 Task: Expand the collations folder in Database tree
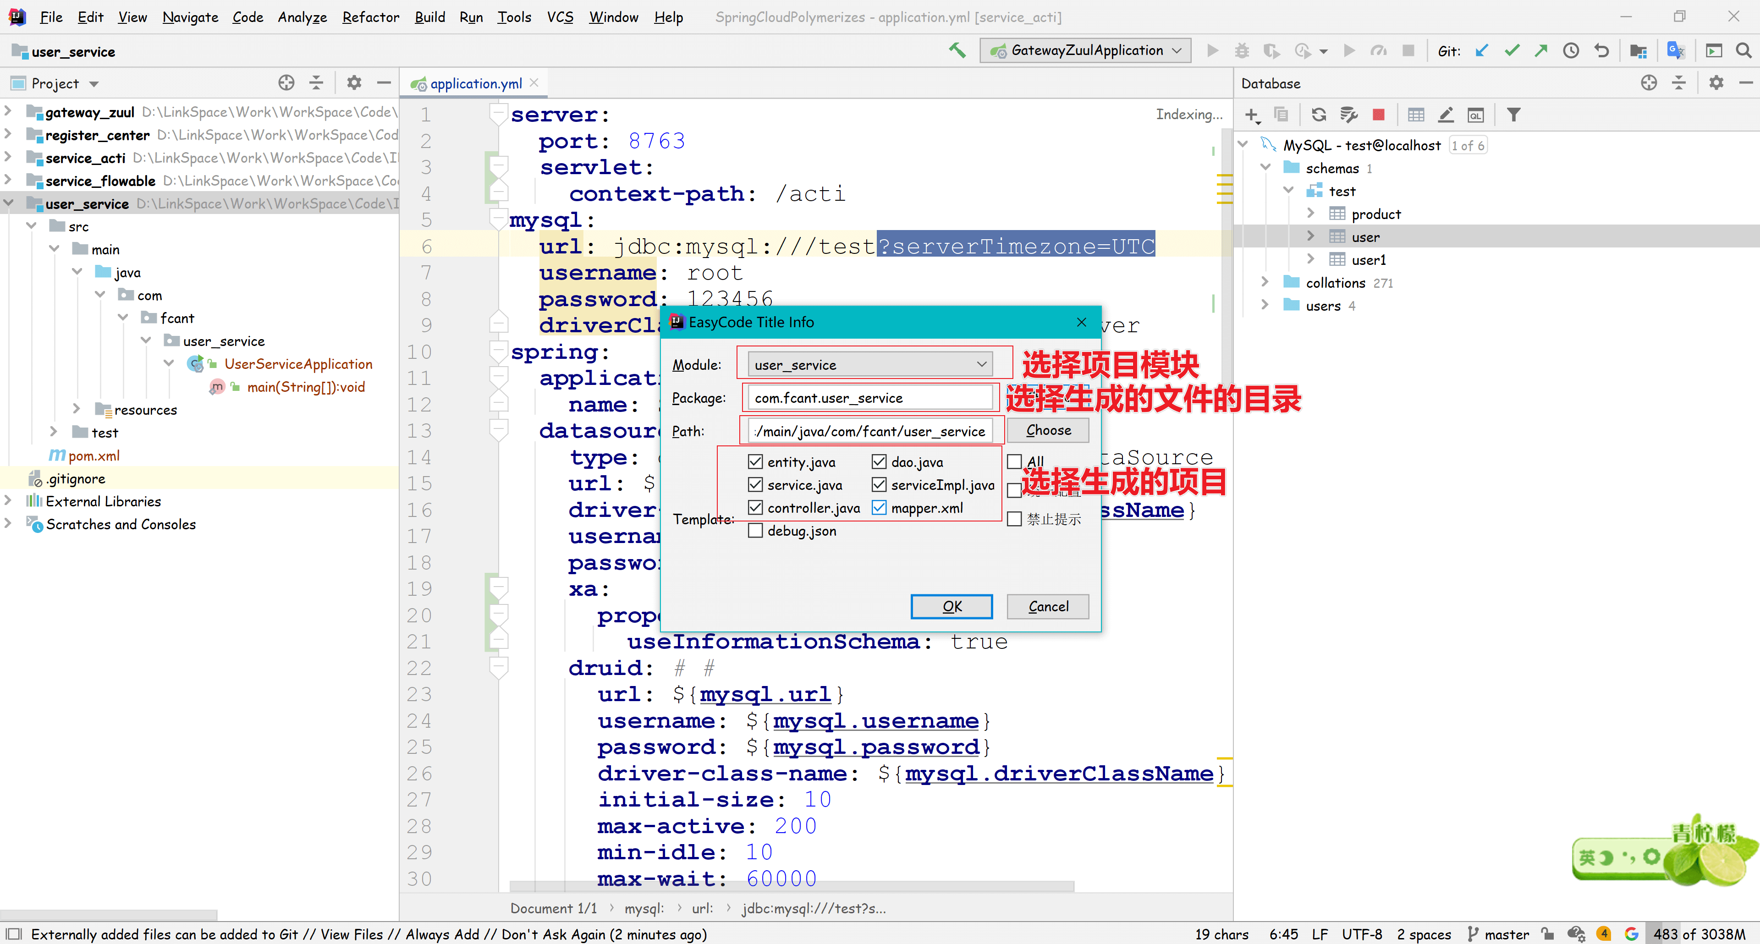1265,282
